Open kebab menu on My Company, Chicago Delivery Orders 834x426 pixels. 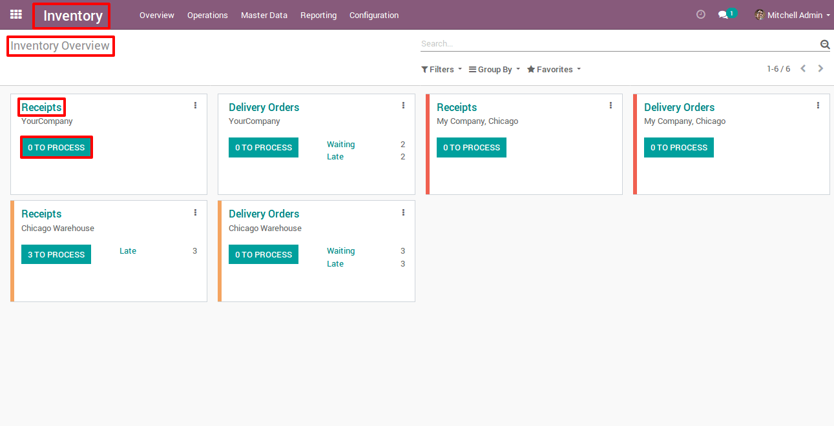(x=818, y=105)
